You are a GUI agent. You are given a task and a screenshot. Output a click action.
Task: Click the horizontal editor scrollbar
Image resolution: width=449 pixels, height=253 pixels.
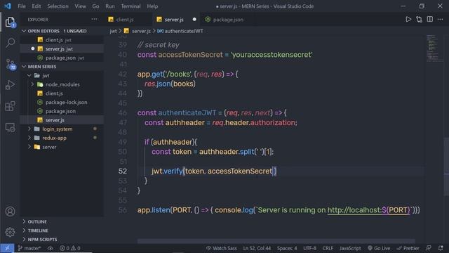pyautogui.click(x=276, y=241)
